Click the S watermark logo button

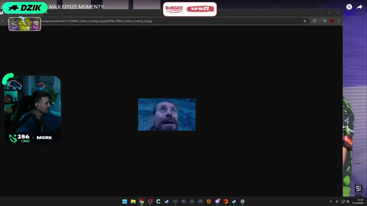(358, 189)
